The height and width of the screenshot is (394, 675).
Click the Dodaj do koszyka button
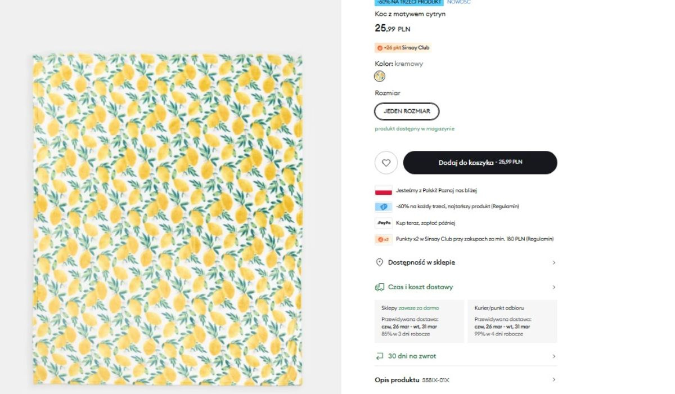(480, 163)
